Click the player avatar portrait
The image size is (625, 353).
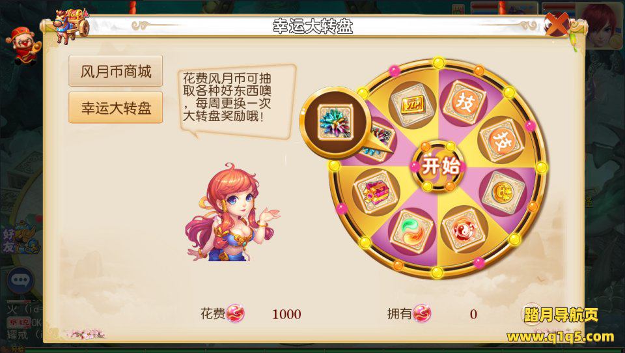[602, 25]
